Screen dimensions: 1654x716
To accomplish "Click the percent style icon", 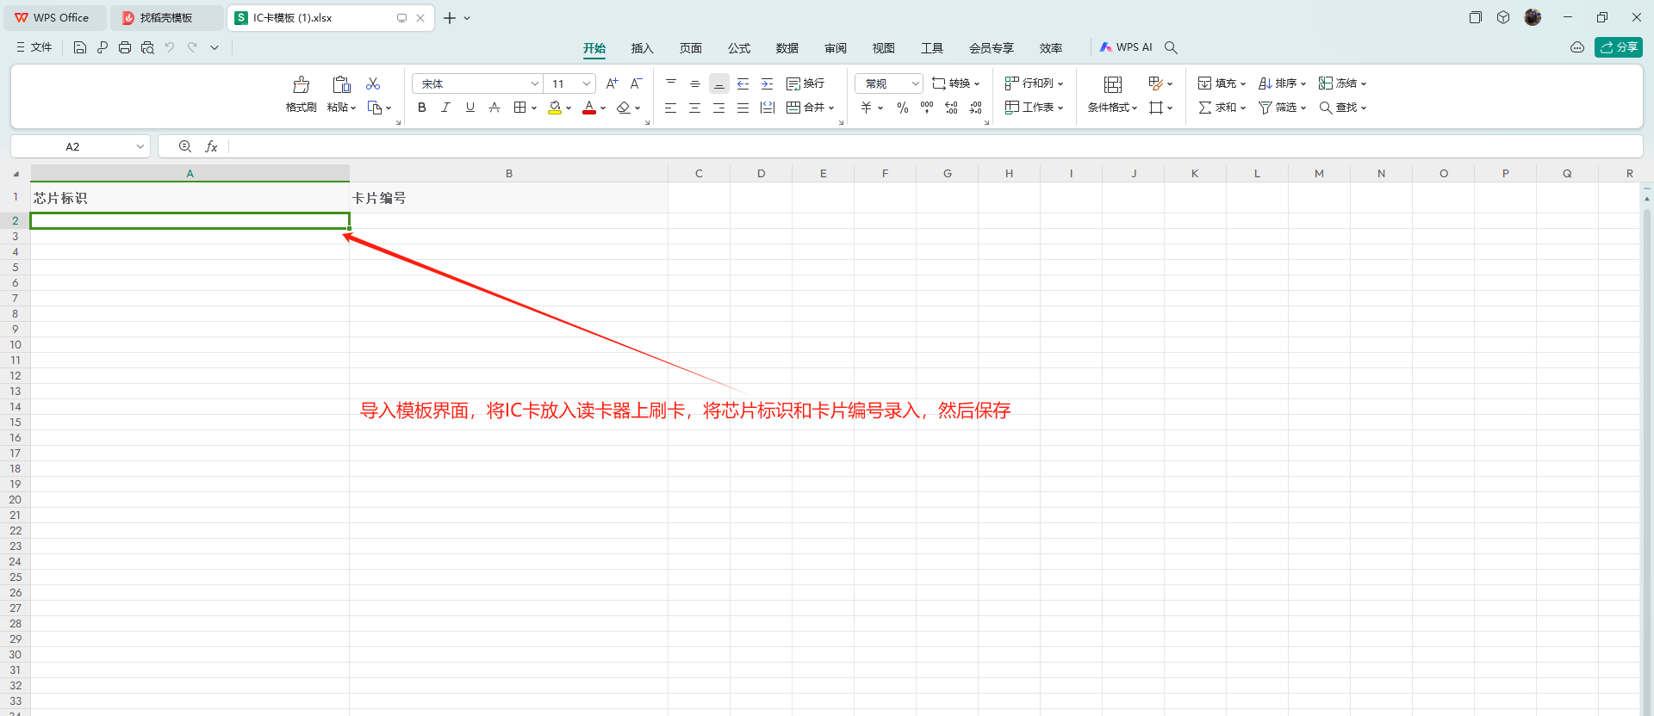I will click(x=903, y=108).
